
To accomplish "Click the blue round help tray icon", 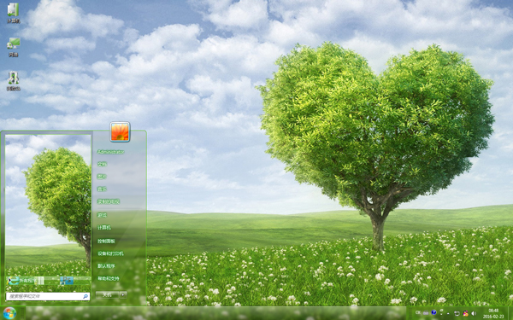I will (x=433, y=312).
